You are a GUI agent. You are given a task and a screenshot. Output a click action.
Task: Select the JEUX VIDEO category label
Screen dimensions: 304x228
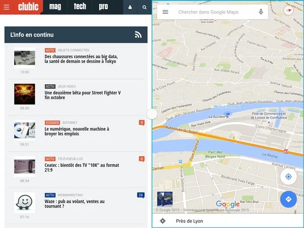(67, 87)
